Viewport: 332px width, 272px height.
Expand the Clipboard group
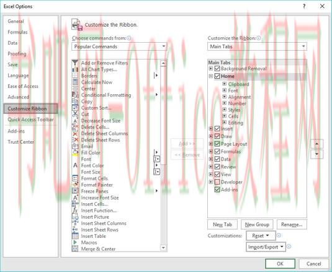(225, 84)
